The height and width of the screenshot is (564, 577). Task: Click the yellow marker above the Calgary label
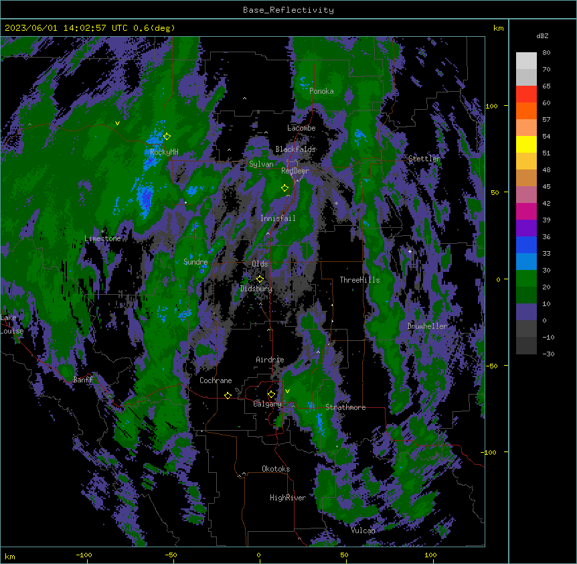pyautogui.click(x=271, y=395)
